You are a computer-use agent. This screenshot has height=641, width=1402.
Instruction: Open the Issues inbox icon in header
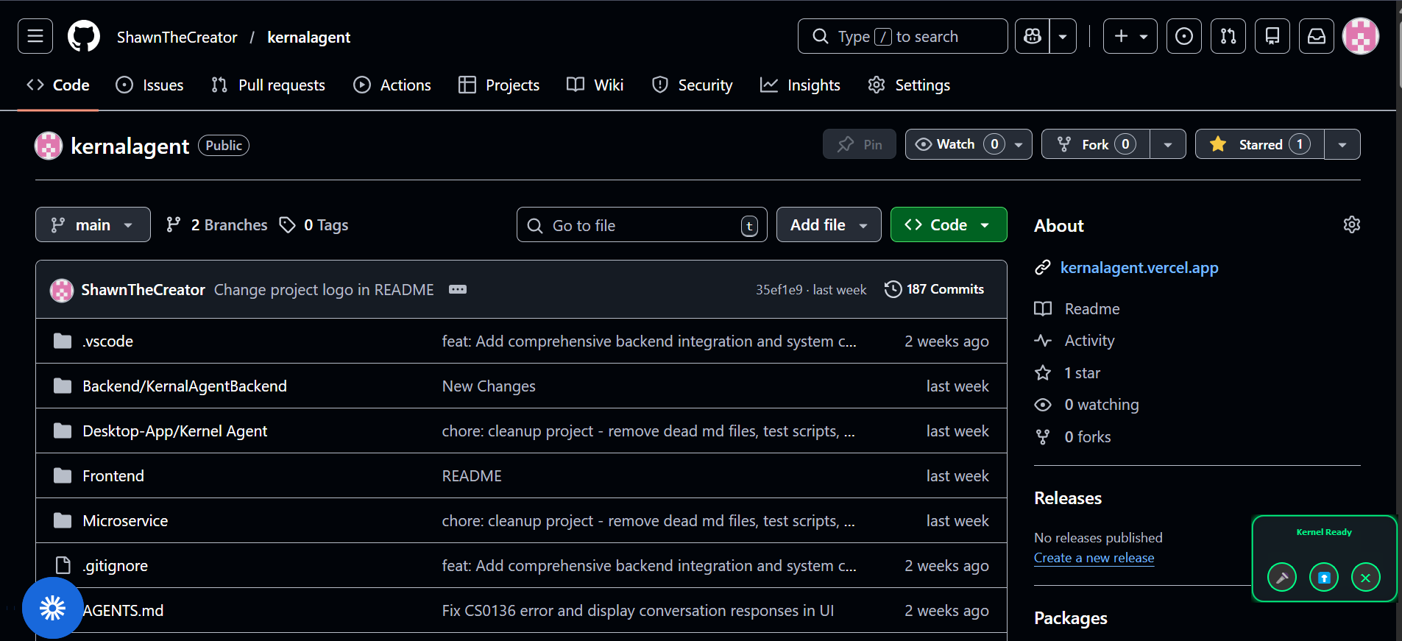[x=1184, y=36]
